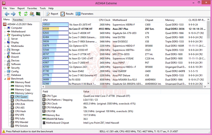Viewport: 212px width, 135px height.
Task: Select the FPU SinJulia benchmark
Action: click(x=21, y=126)
